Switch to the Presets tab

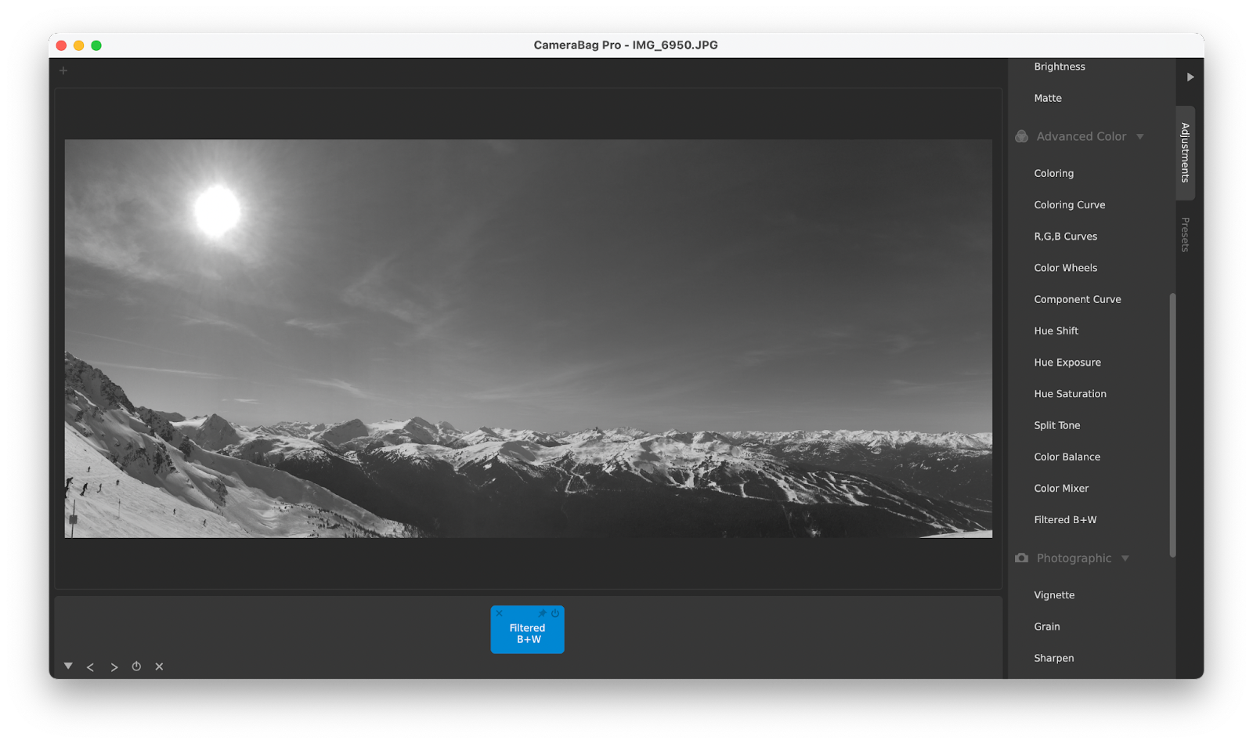pos(1185,234)
